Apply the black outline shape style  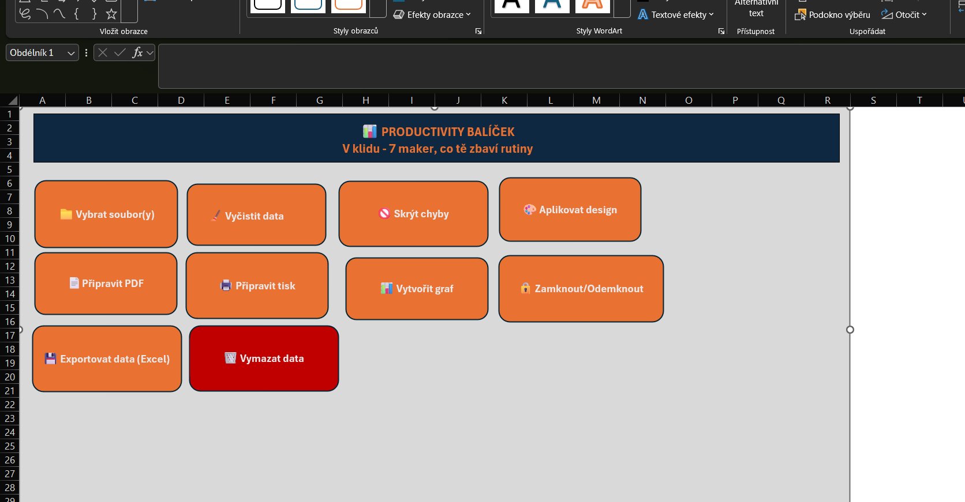(x=268, y=6)
